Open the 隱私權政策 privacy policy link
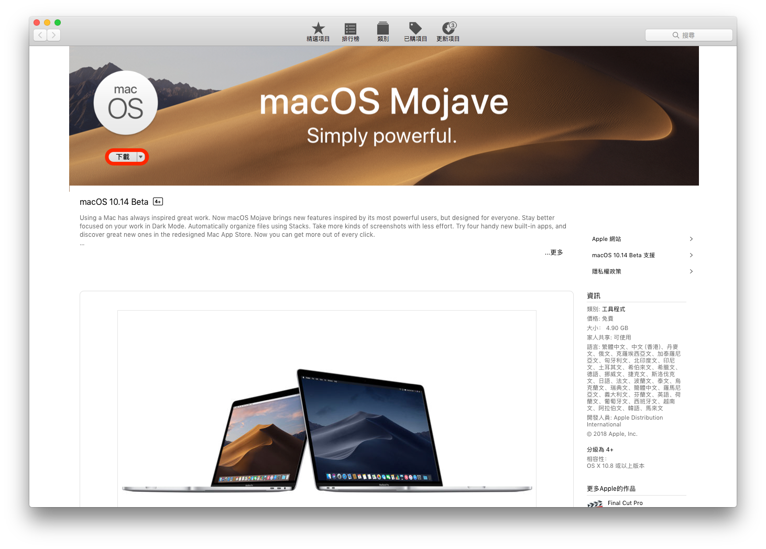 pyautogui.click(x=607, y=271)
